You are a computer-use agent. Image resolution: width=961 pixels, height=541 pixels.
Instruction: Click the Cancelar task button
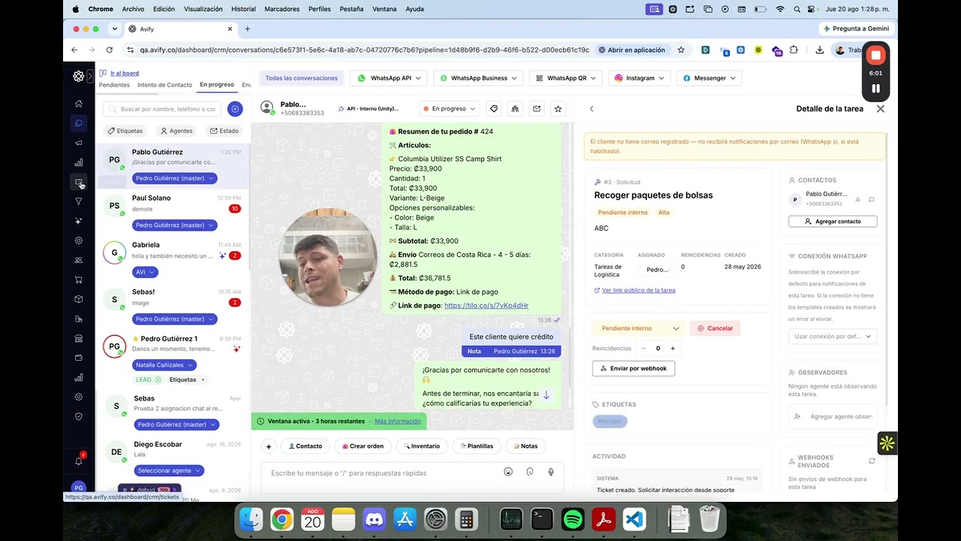coord(715,328)
